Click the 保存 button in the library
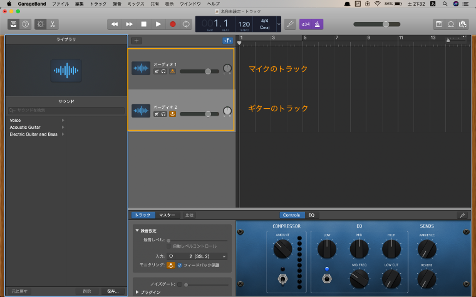Image resolution: width=476 pixels, height=297 pixels. tap(112, 291)
